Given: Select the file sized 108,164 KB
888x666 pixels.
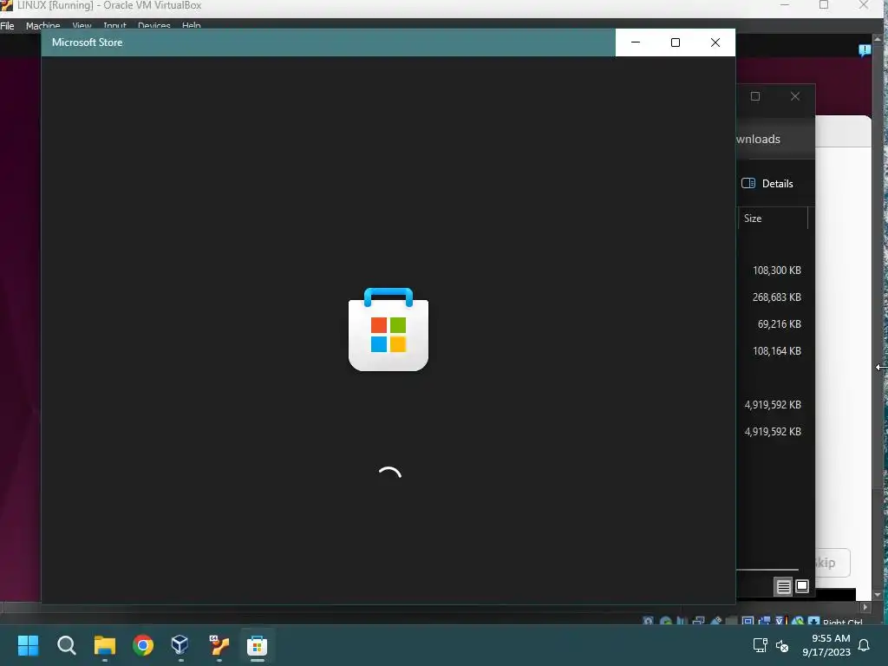Looking at the screenshot, I should coord(775,350).
